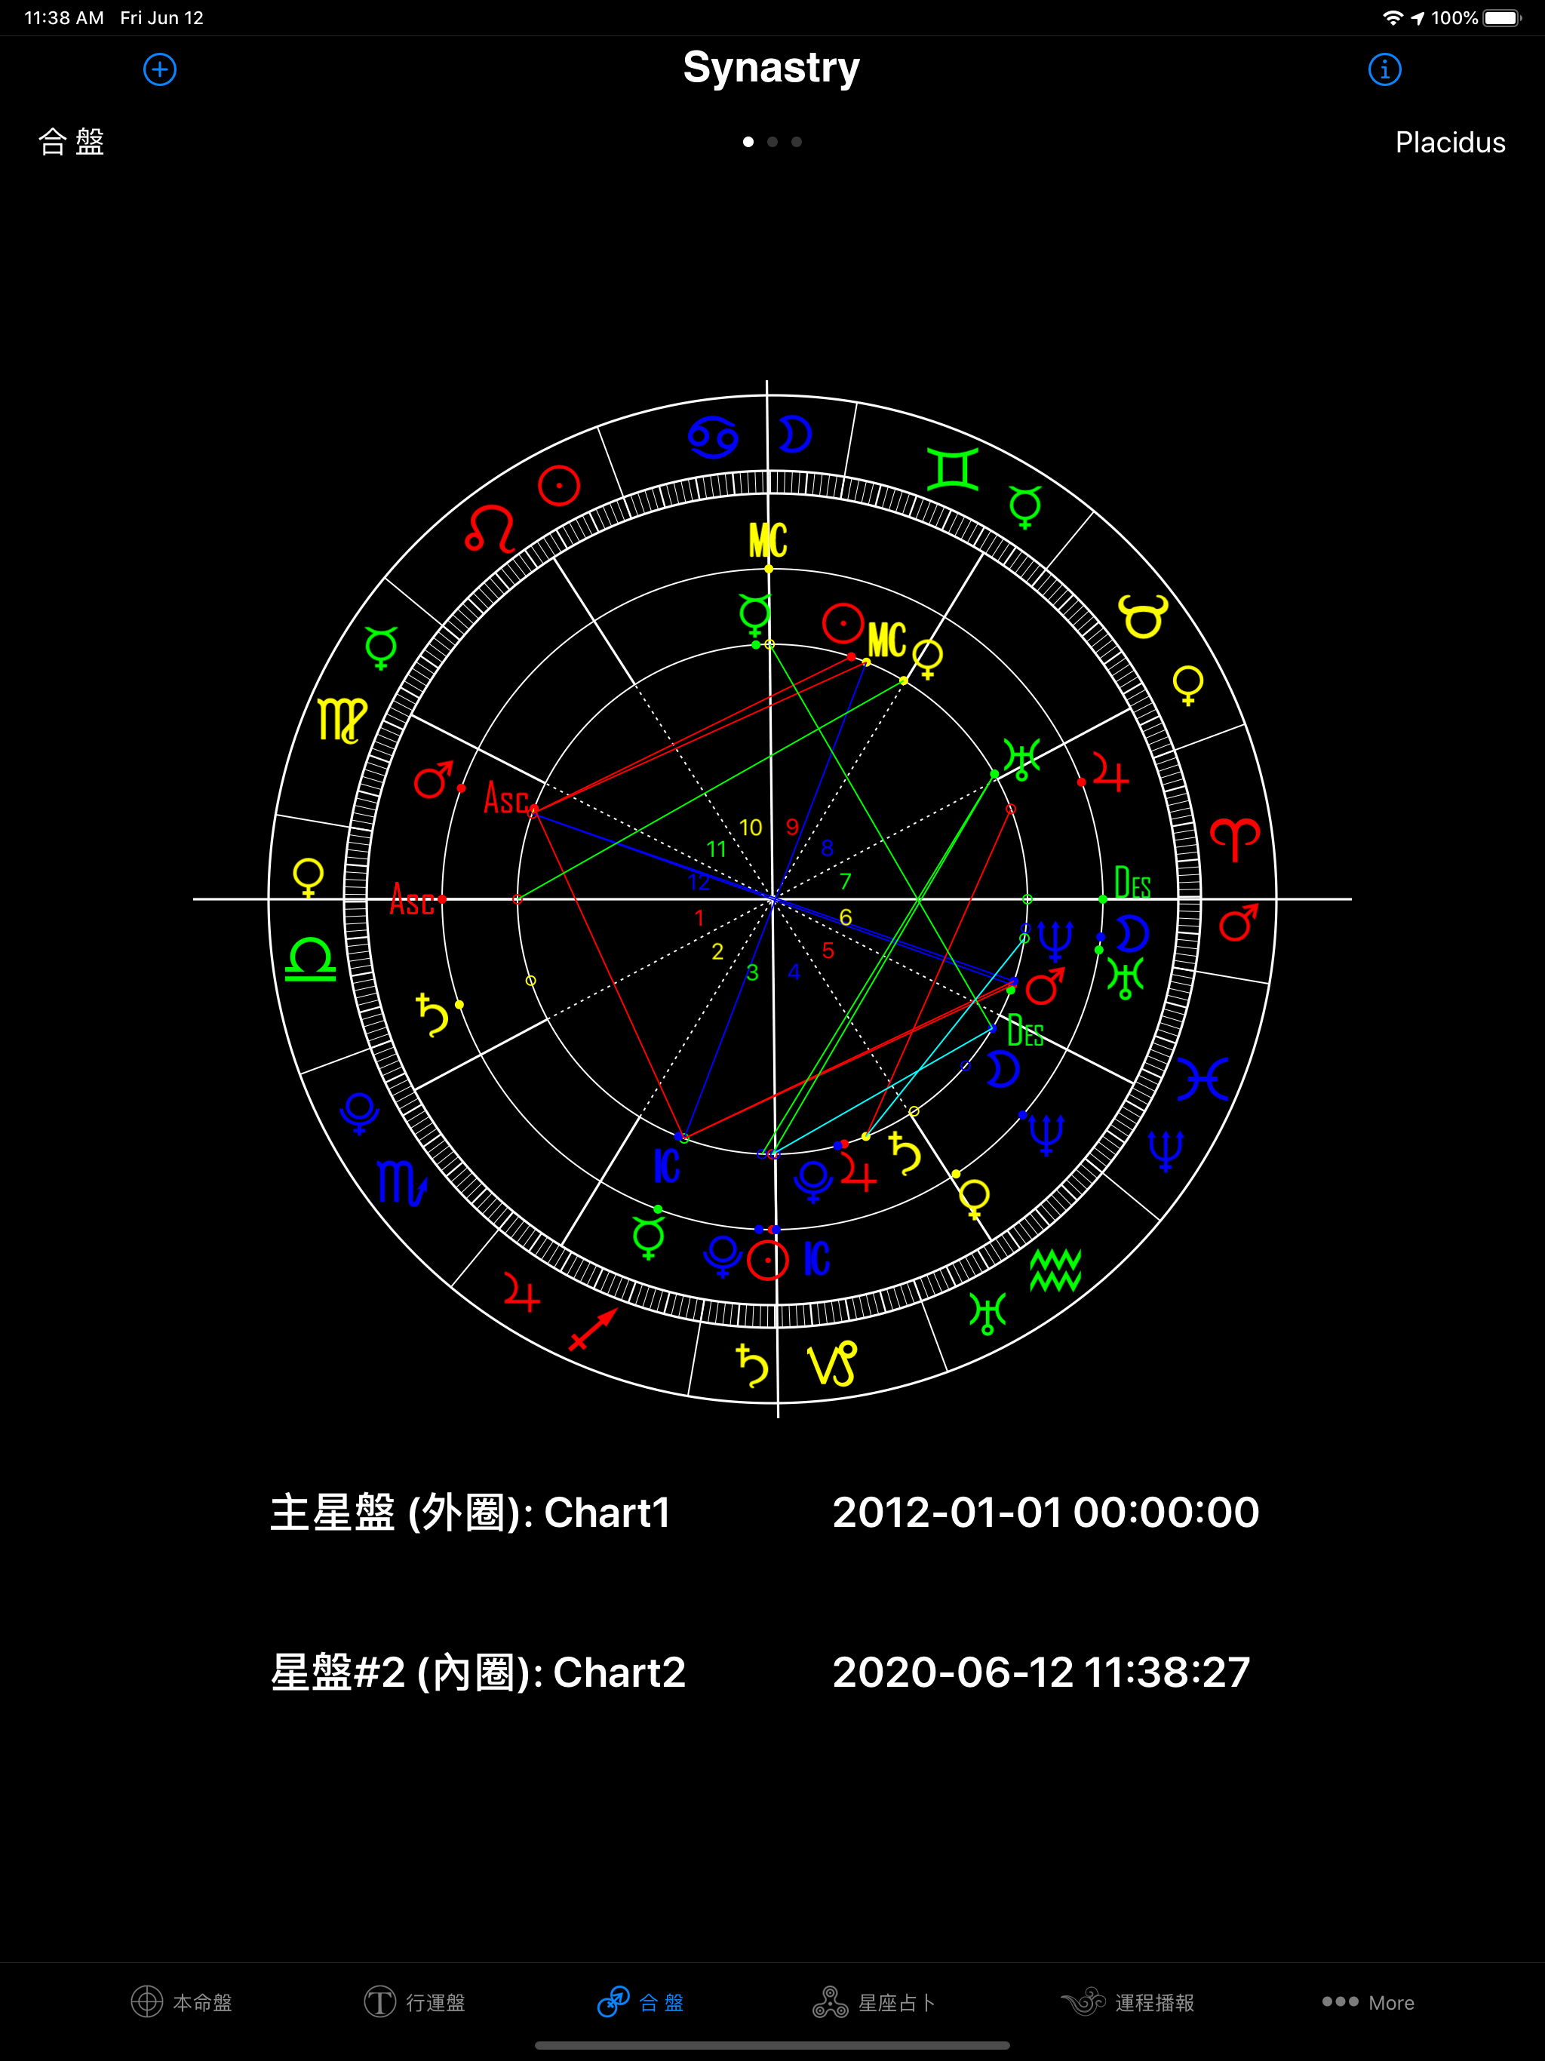Tap the Libra sign glyph
Screen dimensions: 1545x2061
click(310, 960)
